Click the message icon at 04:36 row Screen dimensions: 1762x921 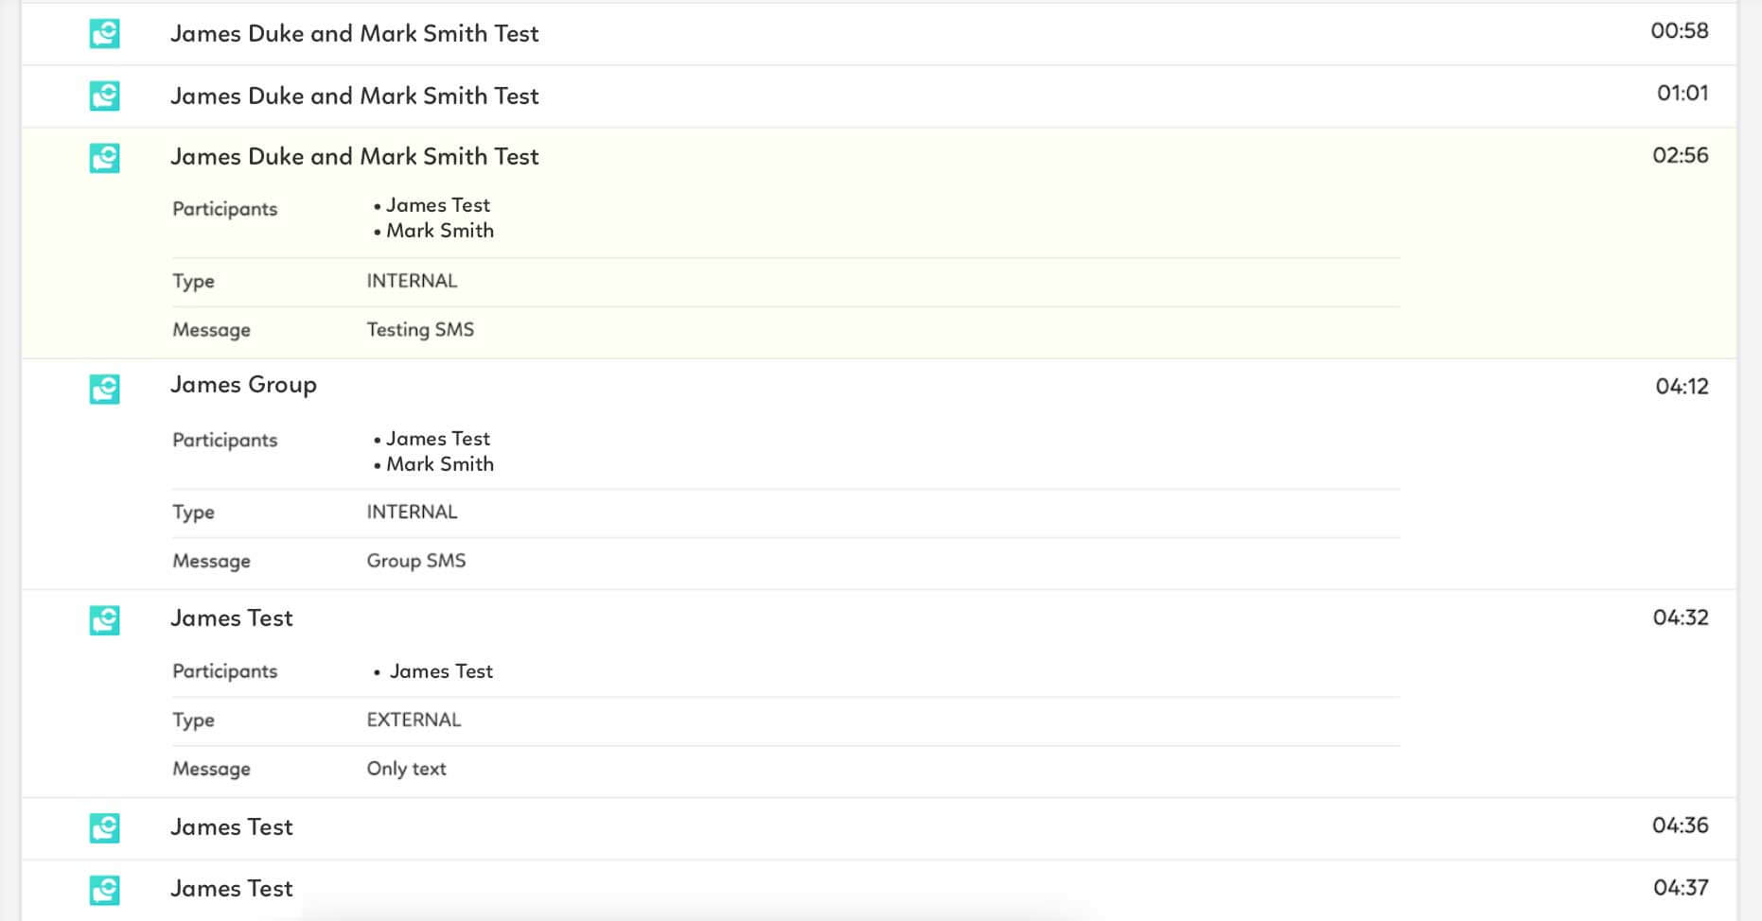pyautogui.click(x=104, y=828)
